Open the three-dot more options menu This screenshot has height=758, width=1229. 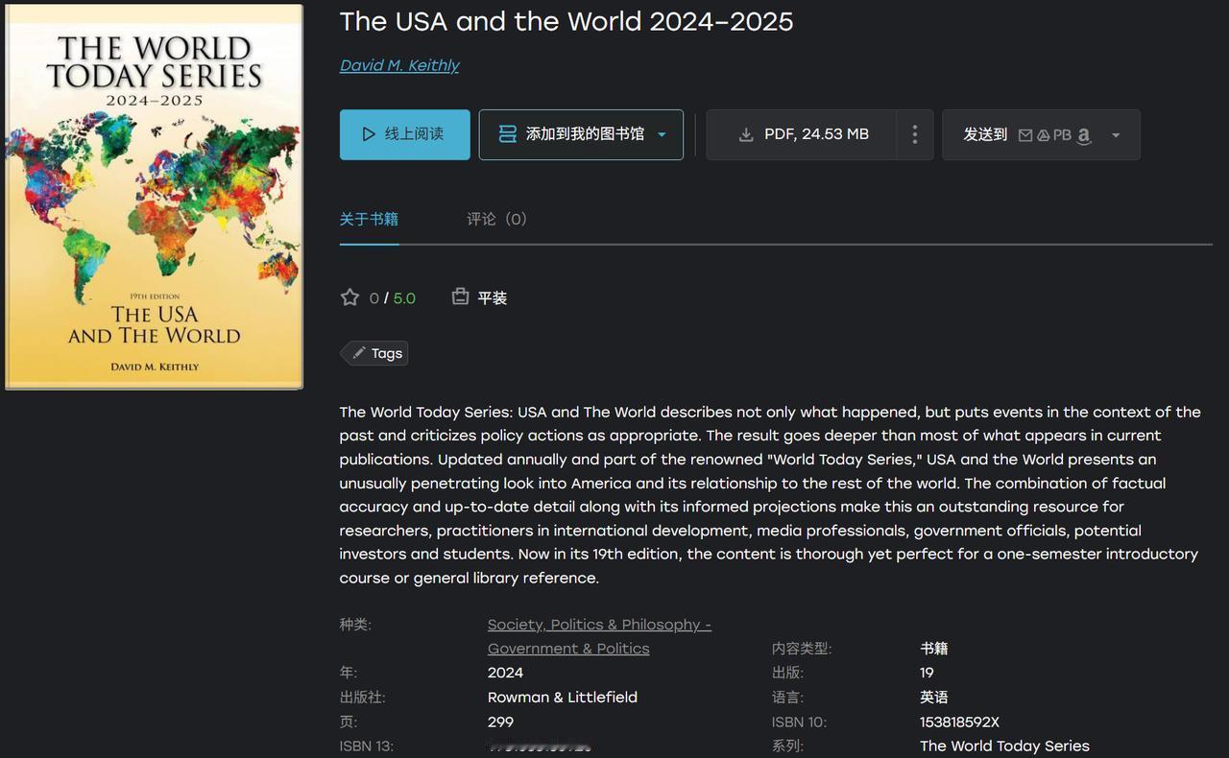[x=915, y=134]
